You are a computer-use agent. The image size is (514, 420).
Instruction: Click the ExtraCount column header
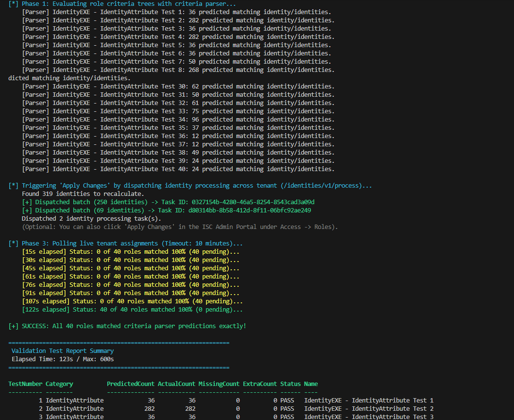pyautogui.click(x=260, y=384)
